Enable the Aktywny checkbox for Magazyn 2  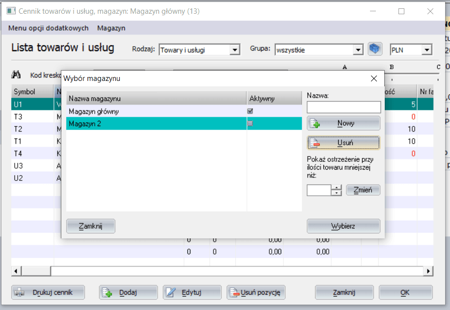pos(250,124)
